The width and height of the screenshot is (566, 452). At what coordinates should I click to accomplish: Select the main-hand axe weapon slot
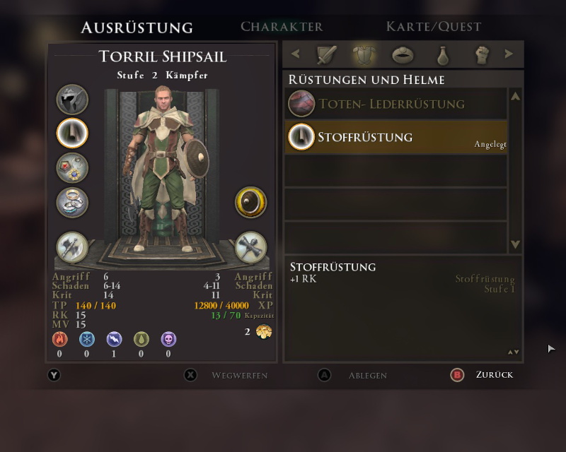point(72,247)
